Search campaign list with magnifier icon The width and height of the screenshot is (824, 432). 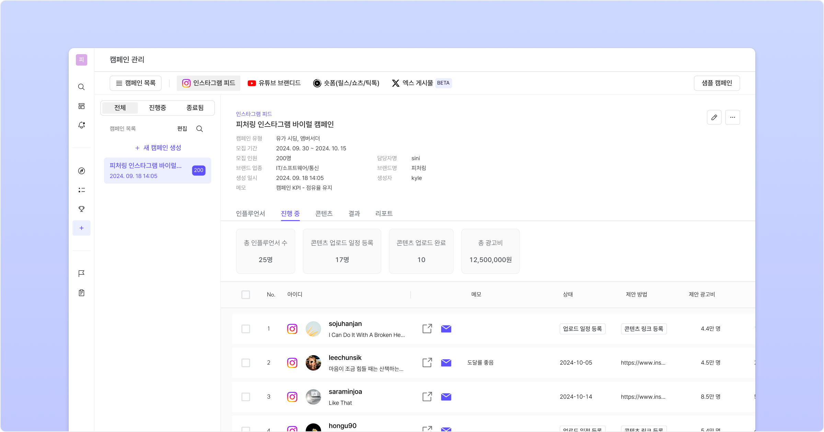199,129
